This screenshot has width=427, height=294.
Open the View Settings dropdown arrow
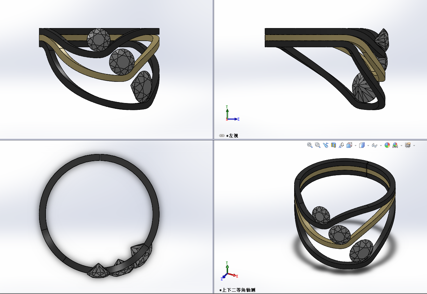pos(414,145)
